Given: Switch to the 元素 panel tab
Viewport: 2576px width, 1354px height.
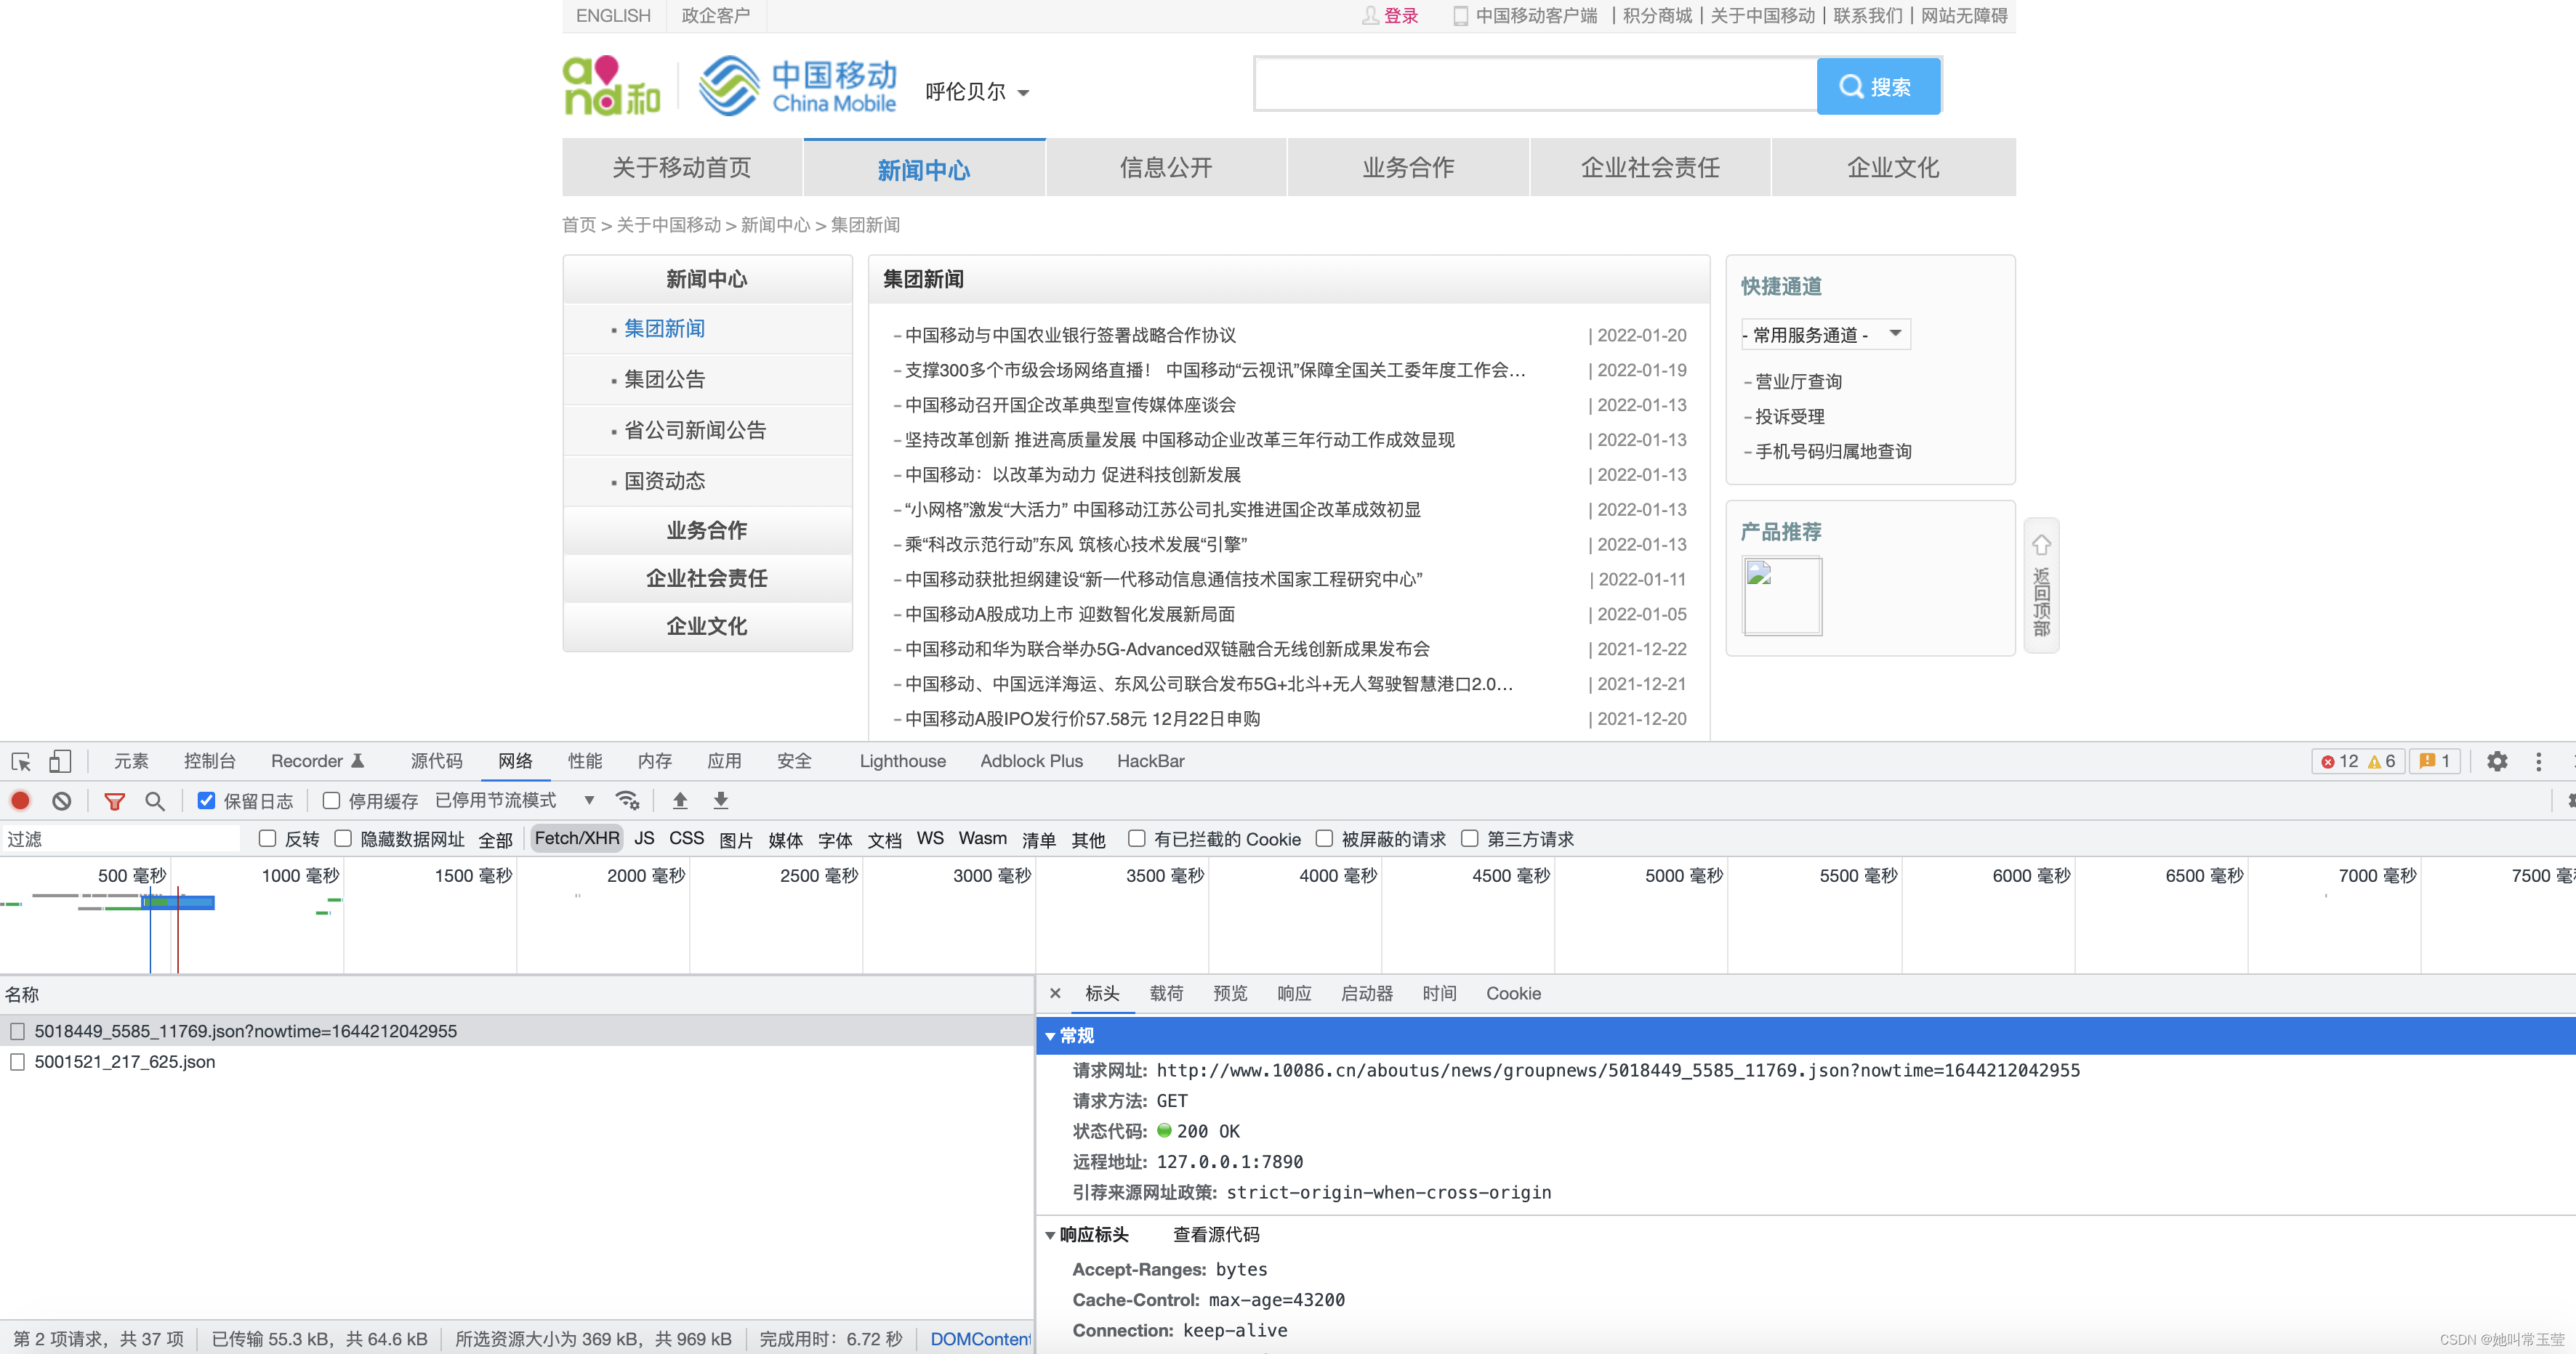Looking at the screenshot, I should click(x=131, y=761).
